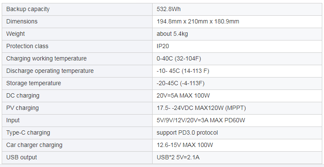Select the 532.8Wh value cell
This screenshot has width=324, height=167.
pos(237,9)
